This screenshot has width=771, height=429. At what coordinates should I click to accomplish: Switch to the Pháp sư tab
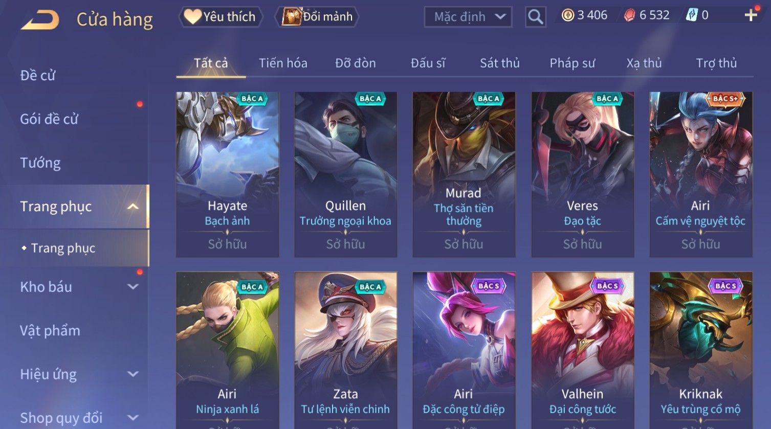pyautogui.click(x=572, y=63)
